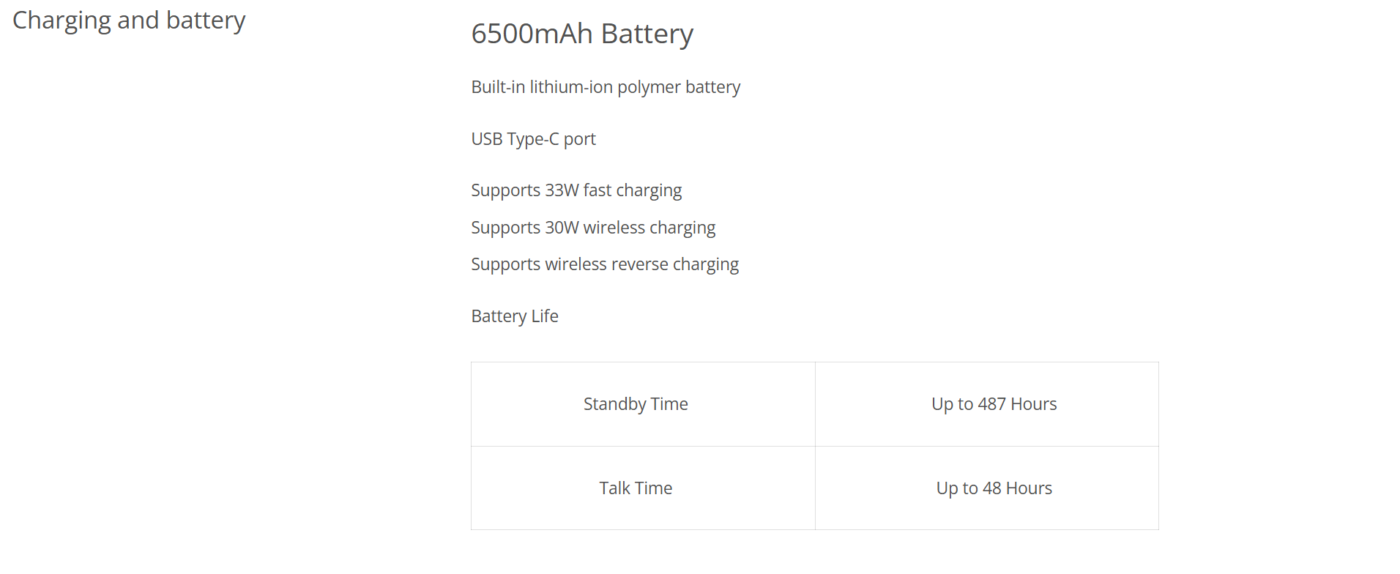Click the Up to 487 Hours cell
This screenshot has height=574, width=1400.
[x=987, y=404]
